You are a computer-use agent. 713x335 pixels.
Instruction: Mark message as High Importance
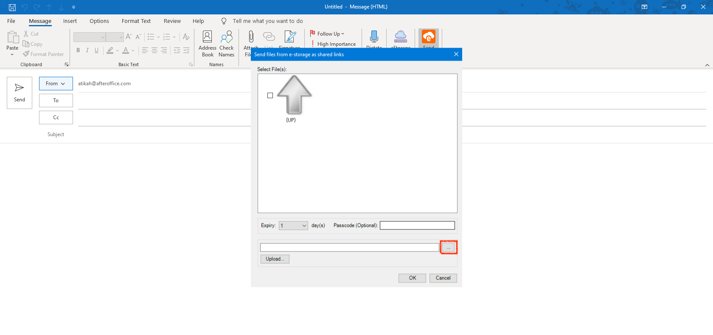tap(333, 44)
